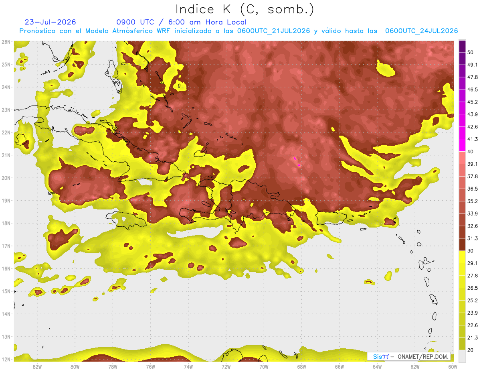481x372 pixels.
Task: Click the colorbar value "27.8"
Action: click(473, 276)
